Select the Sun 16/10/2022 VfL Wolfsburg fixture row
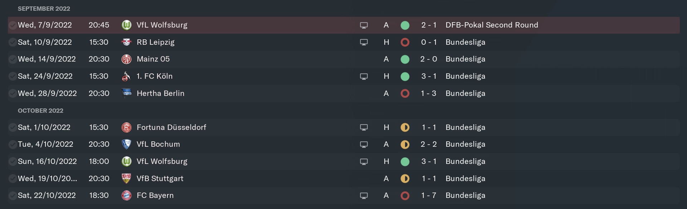This screenshot has width=687, height=209. tap(343, 161)
